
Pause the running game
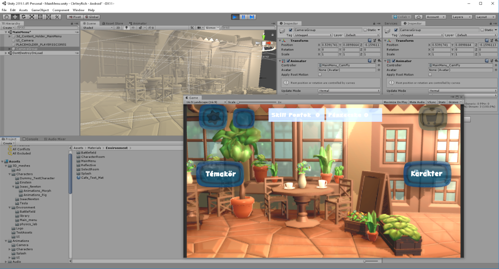pos(243,17)
